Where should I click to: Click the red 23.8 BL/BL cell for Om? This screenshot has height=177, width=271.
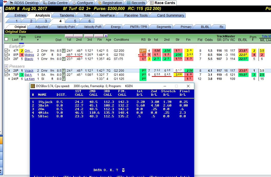243,51
